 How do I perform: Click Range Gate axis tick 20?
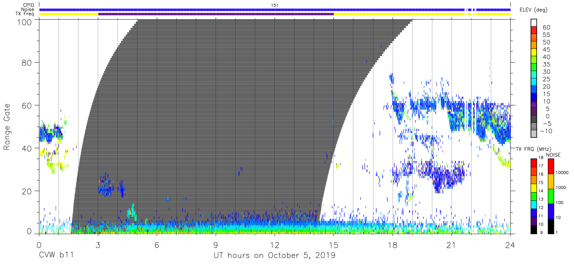coord(28,192)
